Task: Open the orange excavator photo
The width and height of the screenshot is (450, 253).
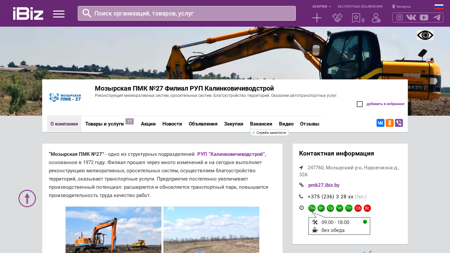Action: click(x=113, y=230)
